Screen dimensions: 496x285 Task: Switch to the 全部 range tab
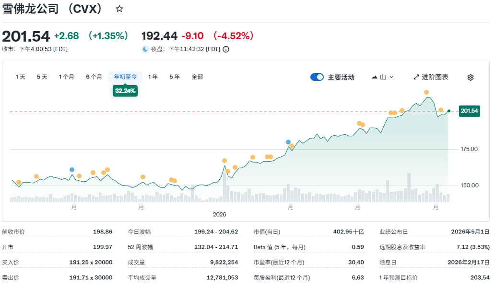tap(196, 76)
